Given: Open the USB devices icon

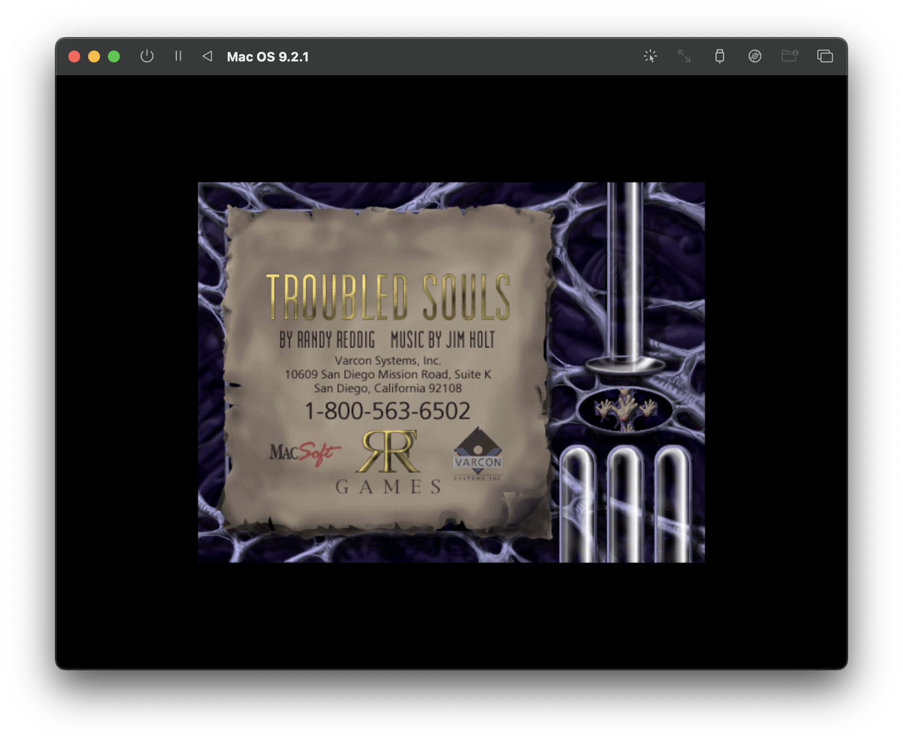Looking at the screenshot, I should coord(719,56).
